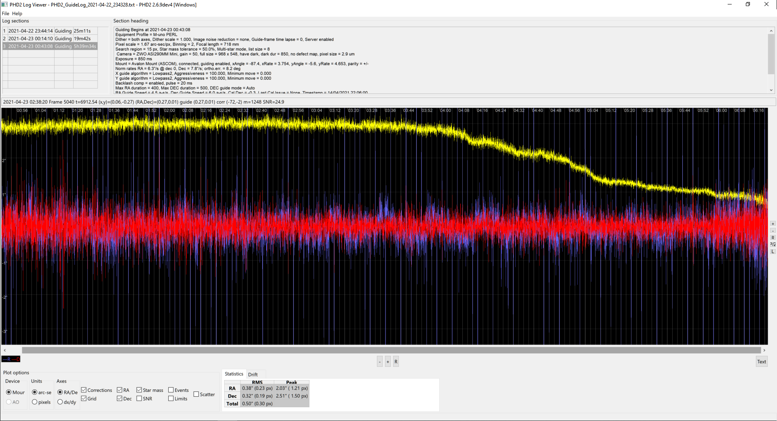Viewport: 777px width, 421px height.
Task: Choose pixels units
Action: coord(41,402)
